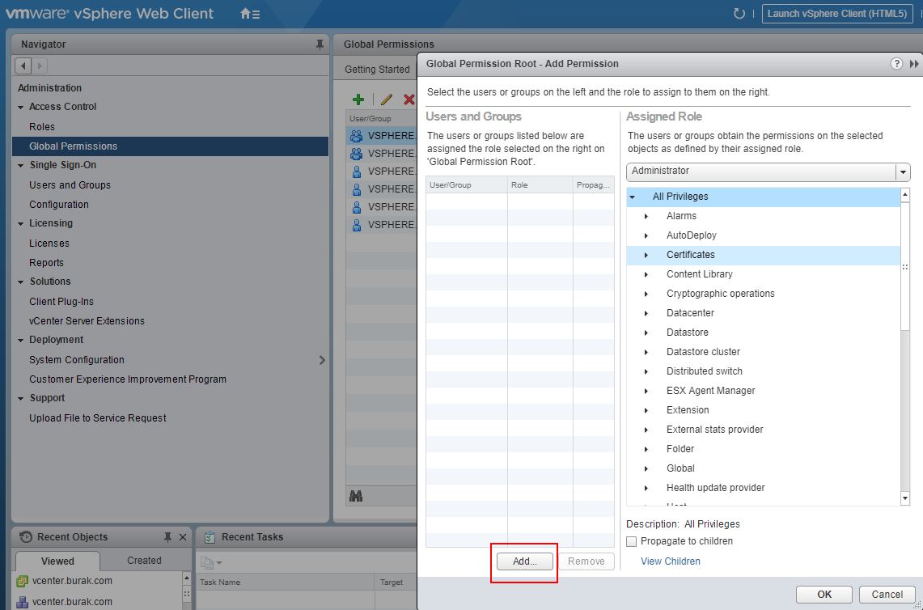
Task: Open Customer Experience Improvement Program
Action: 128,379
